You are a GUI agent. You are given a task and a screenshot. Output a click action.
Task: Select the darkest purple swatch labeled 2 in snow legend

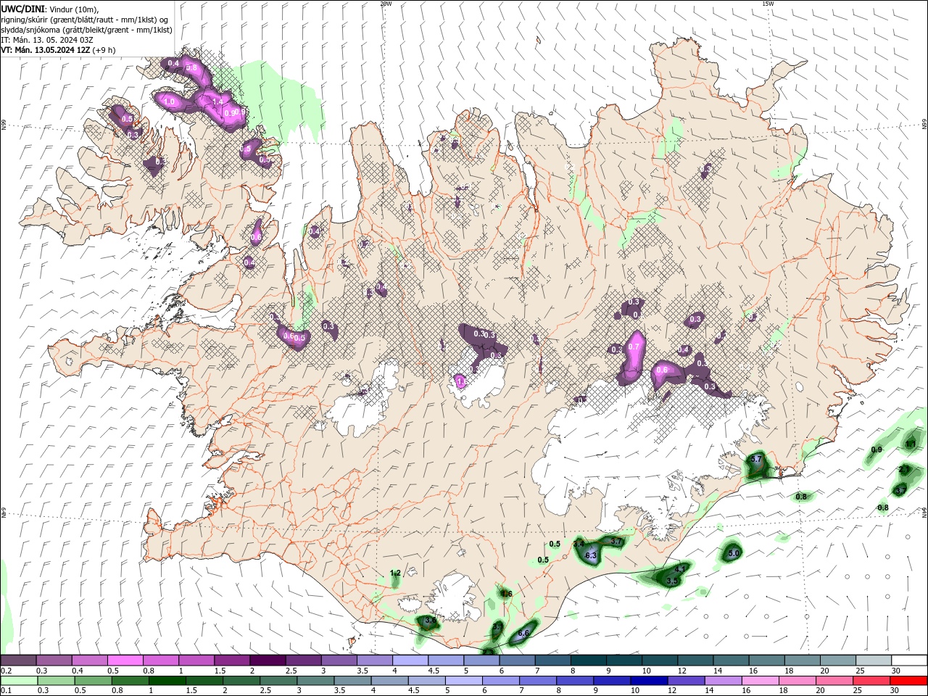267,660
